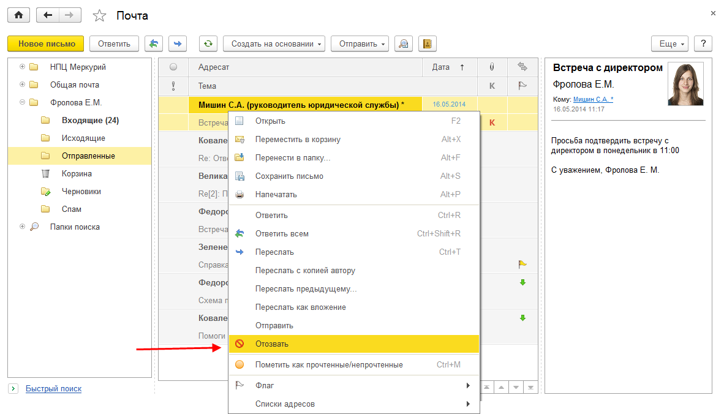
Task: Click the Home icon button
Action: point(18,15)
